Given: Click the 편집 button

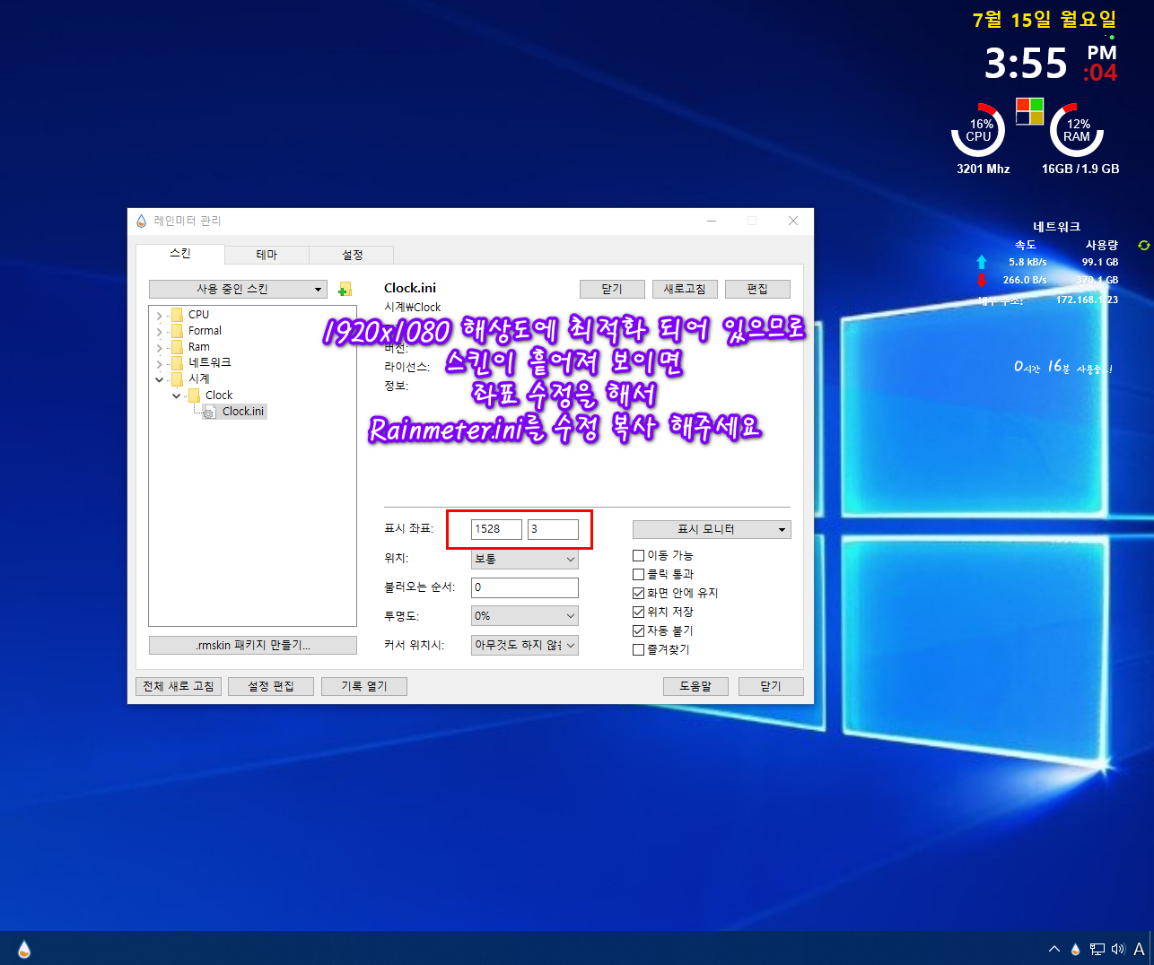Looking at the screenshot, I should tap(757, 289).
